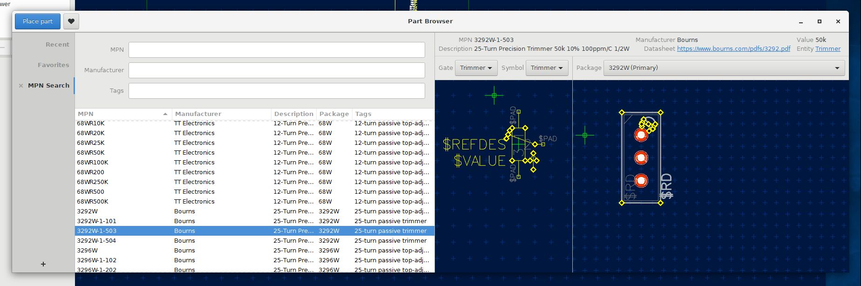Screen dimensions: 861x286
Task: Select part row 68WR10K
Action: [x=255, y=123]
